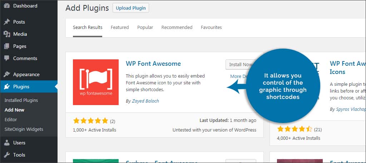The image size is (366, 163).
Task: Go to Installed Plugins submenu
Action: pos(21,100)
